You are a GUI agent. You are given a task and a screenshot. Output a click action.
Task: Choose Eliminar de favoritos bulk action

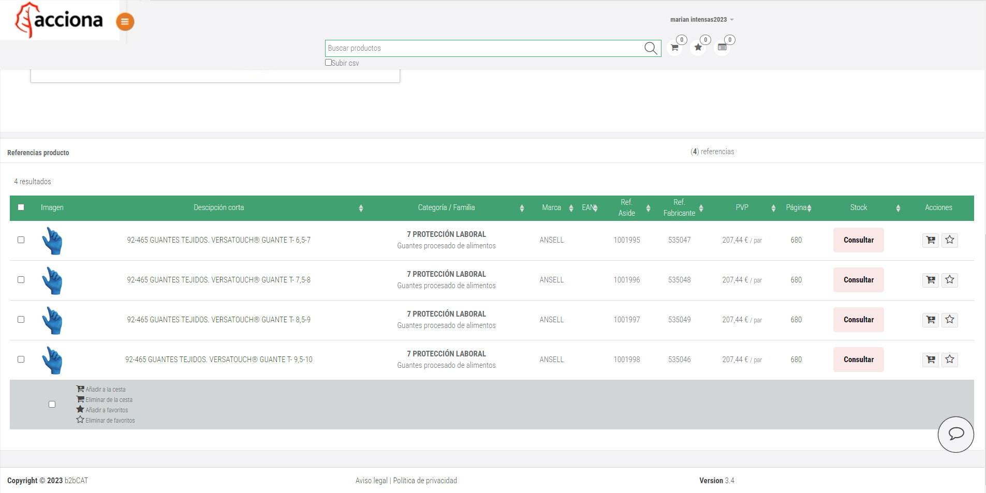110,421
